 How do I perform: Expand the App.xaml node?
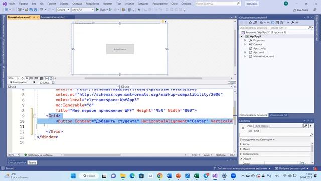click(245, 52)
